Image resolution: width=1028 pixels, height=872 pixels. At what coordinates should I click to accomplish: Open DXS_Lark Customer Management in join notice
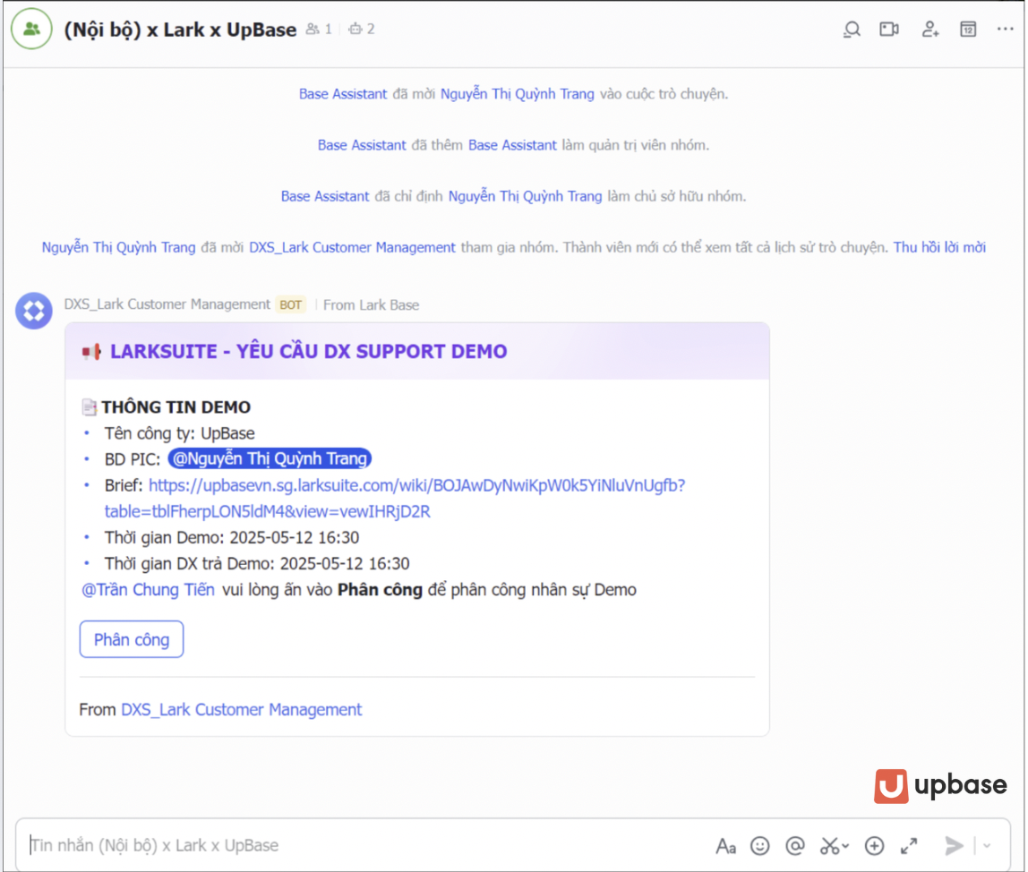[352, 247]
